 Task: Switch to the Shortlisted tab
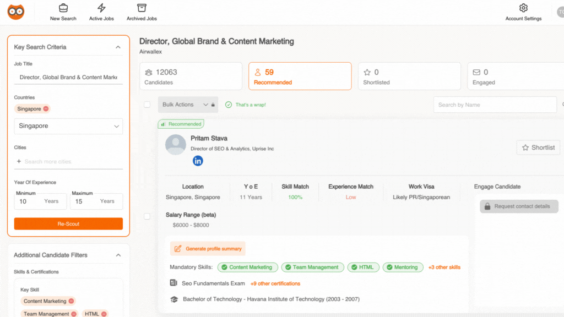click(x=409, y=76)
